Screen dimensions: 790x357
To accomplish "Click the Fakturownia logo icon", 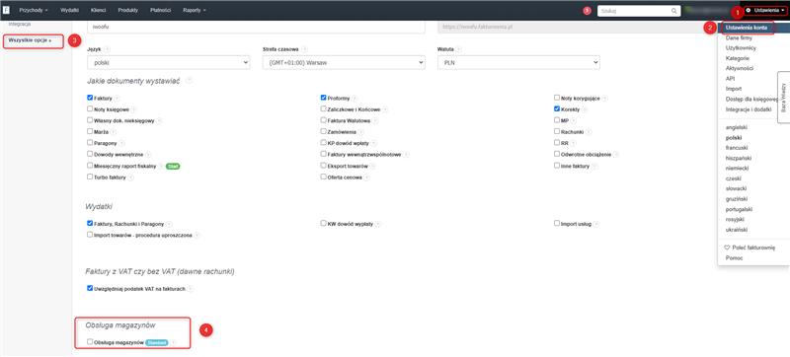I will click(x=6, y=10).
